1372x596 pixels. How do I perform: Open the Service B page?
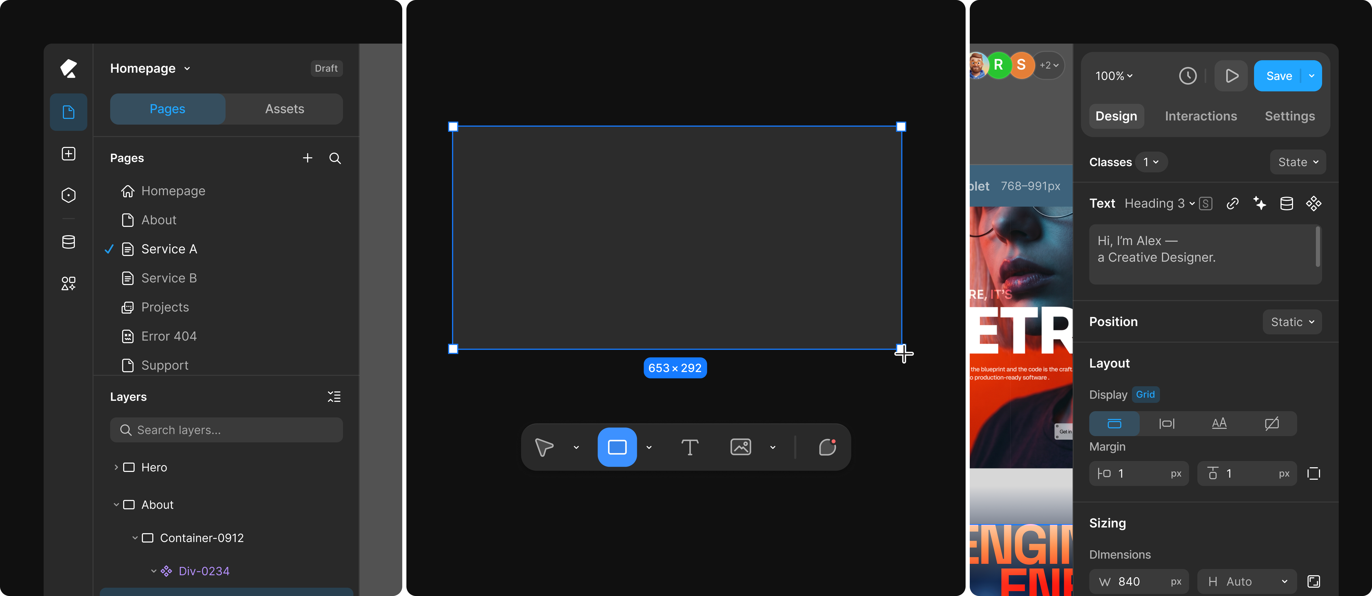click(x=169, y=278)
